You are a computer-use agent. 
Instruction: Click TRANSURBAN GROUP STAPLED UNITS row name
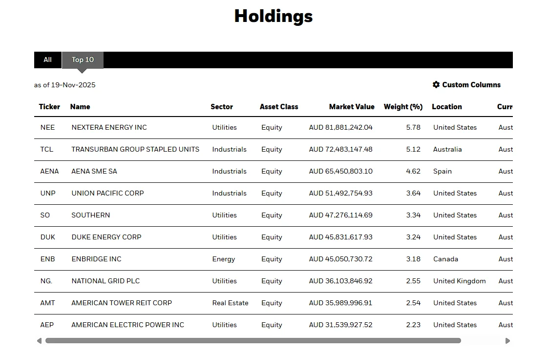coord(135,149)
